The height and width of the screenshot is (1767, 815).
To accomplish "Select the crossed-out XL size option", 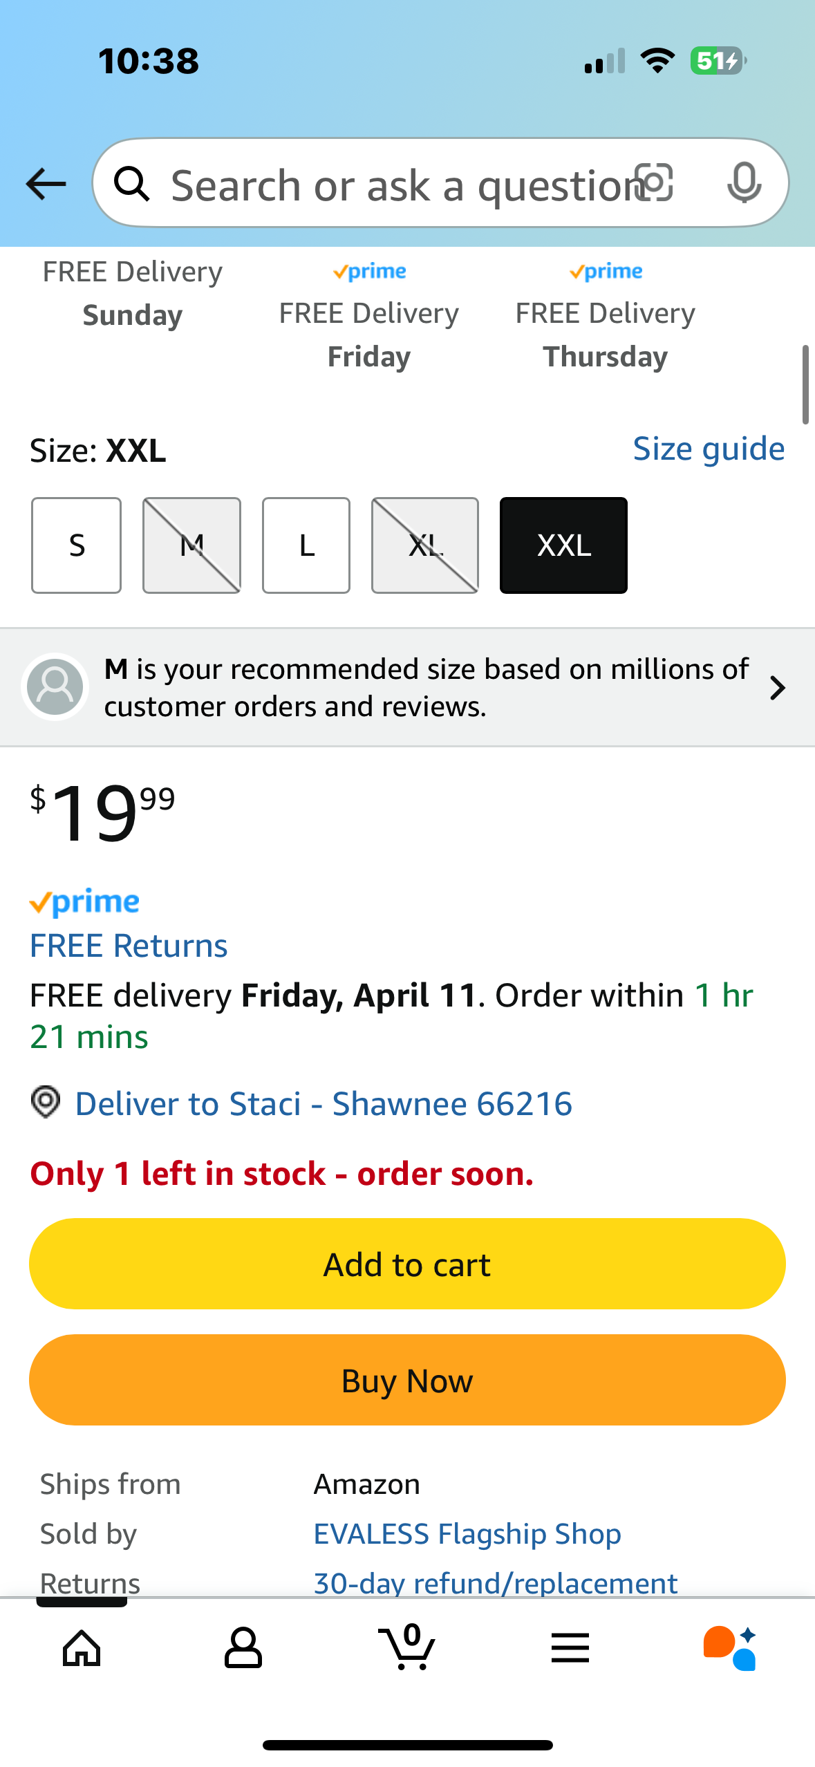I will click(x=425, y=545).
